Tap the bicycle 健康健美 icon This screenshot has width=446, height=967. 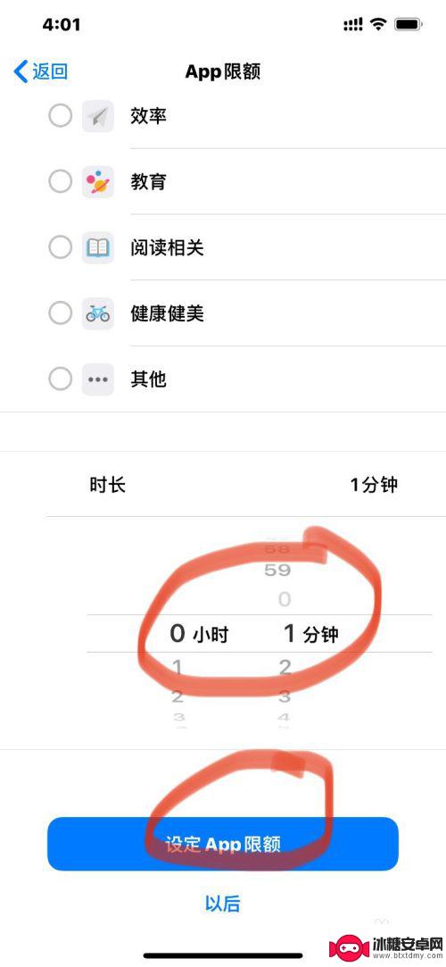pos(98,313)
